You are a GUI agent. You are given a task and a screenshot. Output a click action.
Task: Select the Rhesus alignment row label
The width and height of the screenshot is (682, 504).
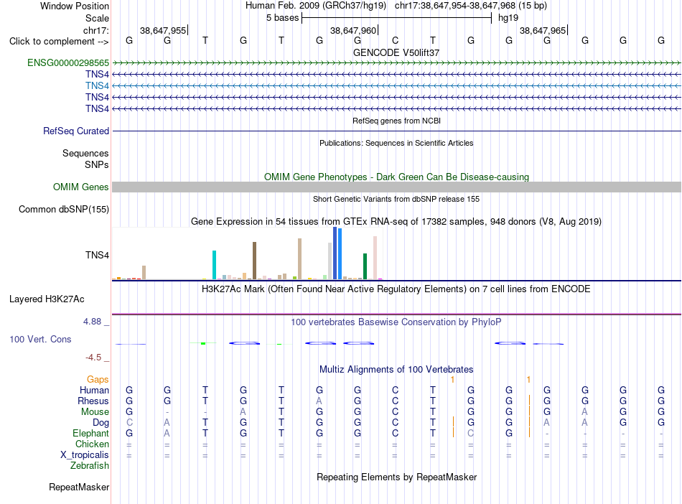tap(93, 401)
